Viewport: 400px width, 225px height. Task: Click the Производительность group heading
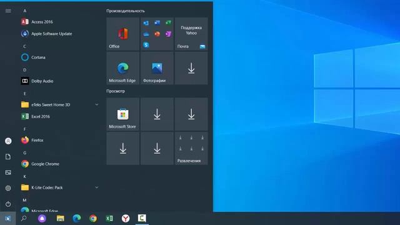(126, 11)
